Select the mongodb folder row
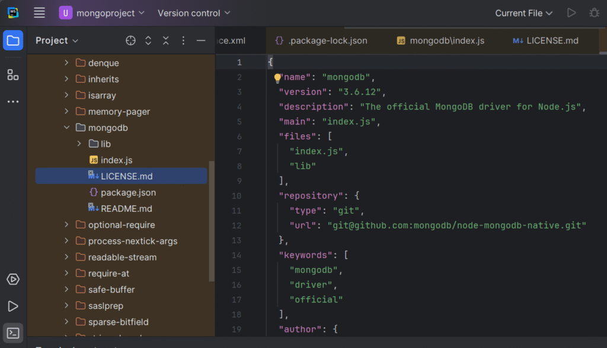The width and height of the screenshot is (607, 348). [x=121, y=128]
